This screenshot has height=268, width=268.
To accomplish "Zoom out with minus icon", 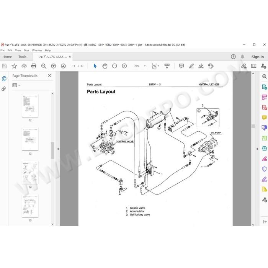I will (x=114, y=66).
